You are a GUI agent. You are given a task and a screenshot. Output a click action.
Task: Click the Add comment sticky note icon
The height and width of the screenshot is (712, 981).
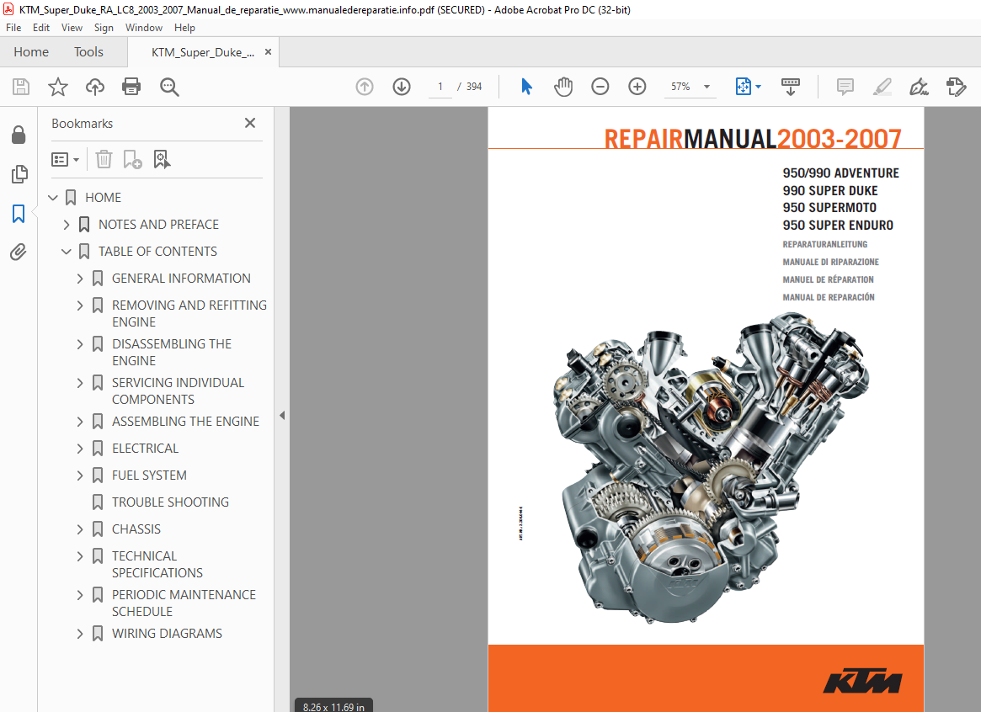click(x=845, y=87)
